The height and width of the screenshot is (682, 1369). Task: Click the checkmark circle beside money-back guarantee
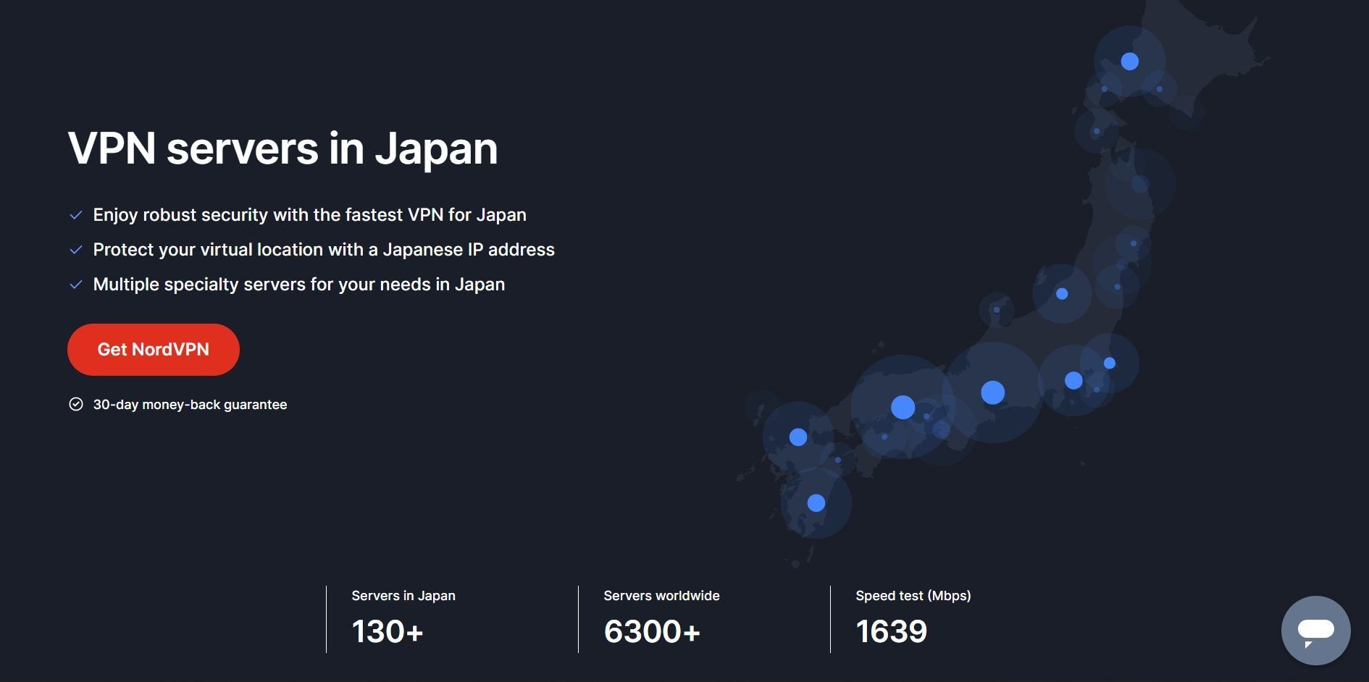coord(76,404)
